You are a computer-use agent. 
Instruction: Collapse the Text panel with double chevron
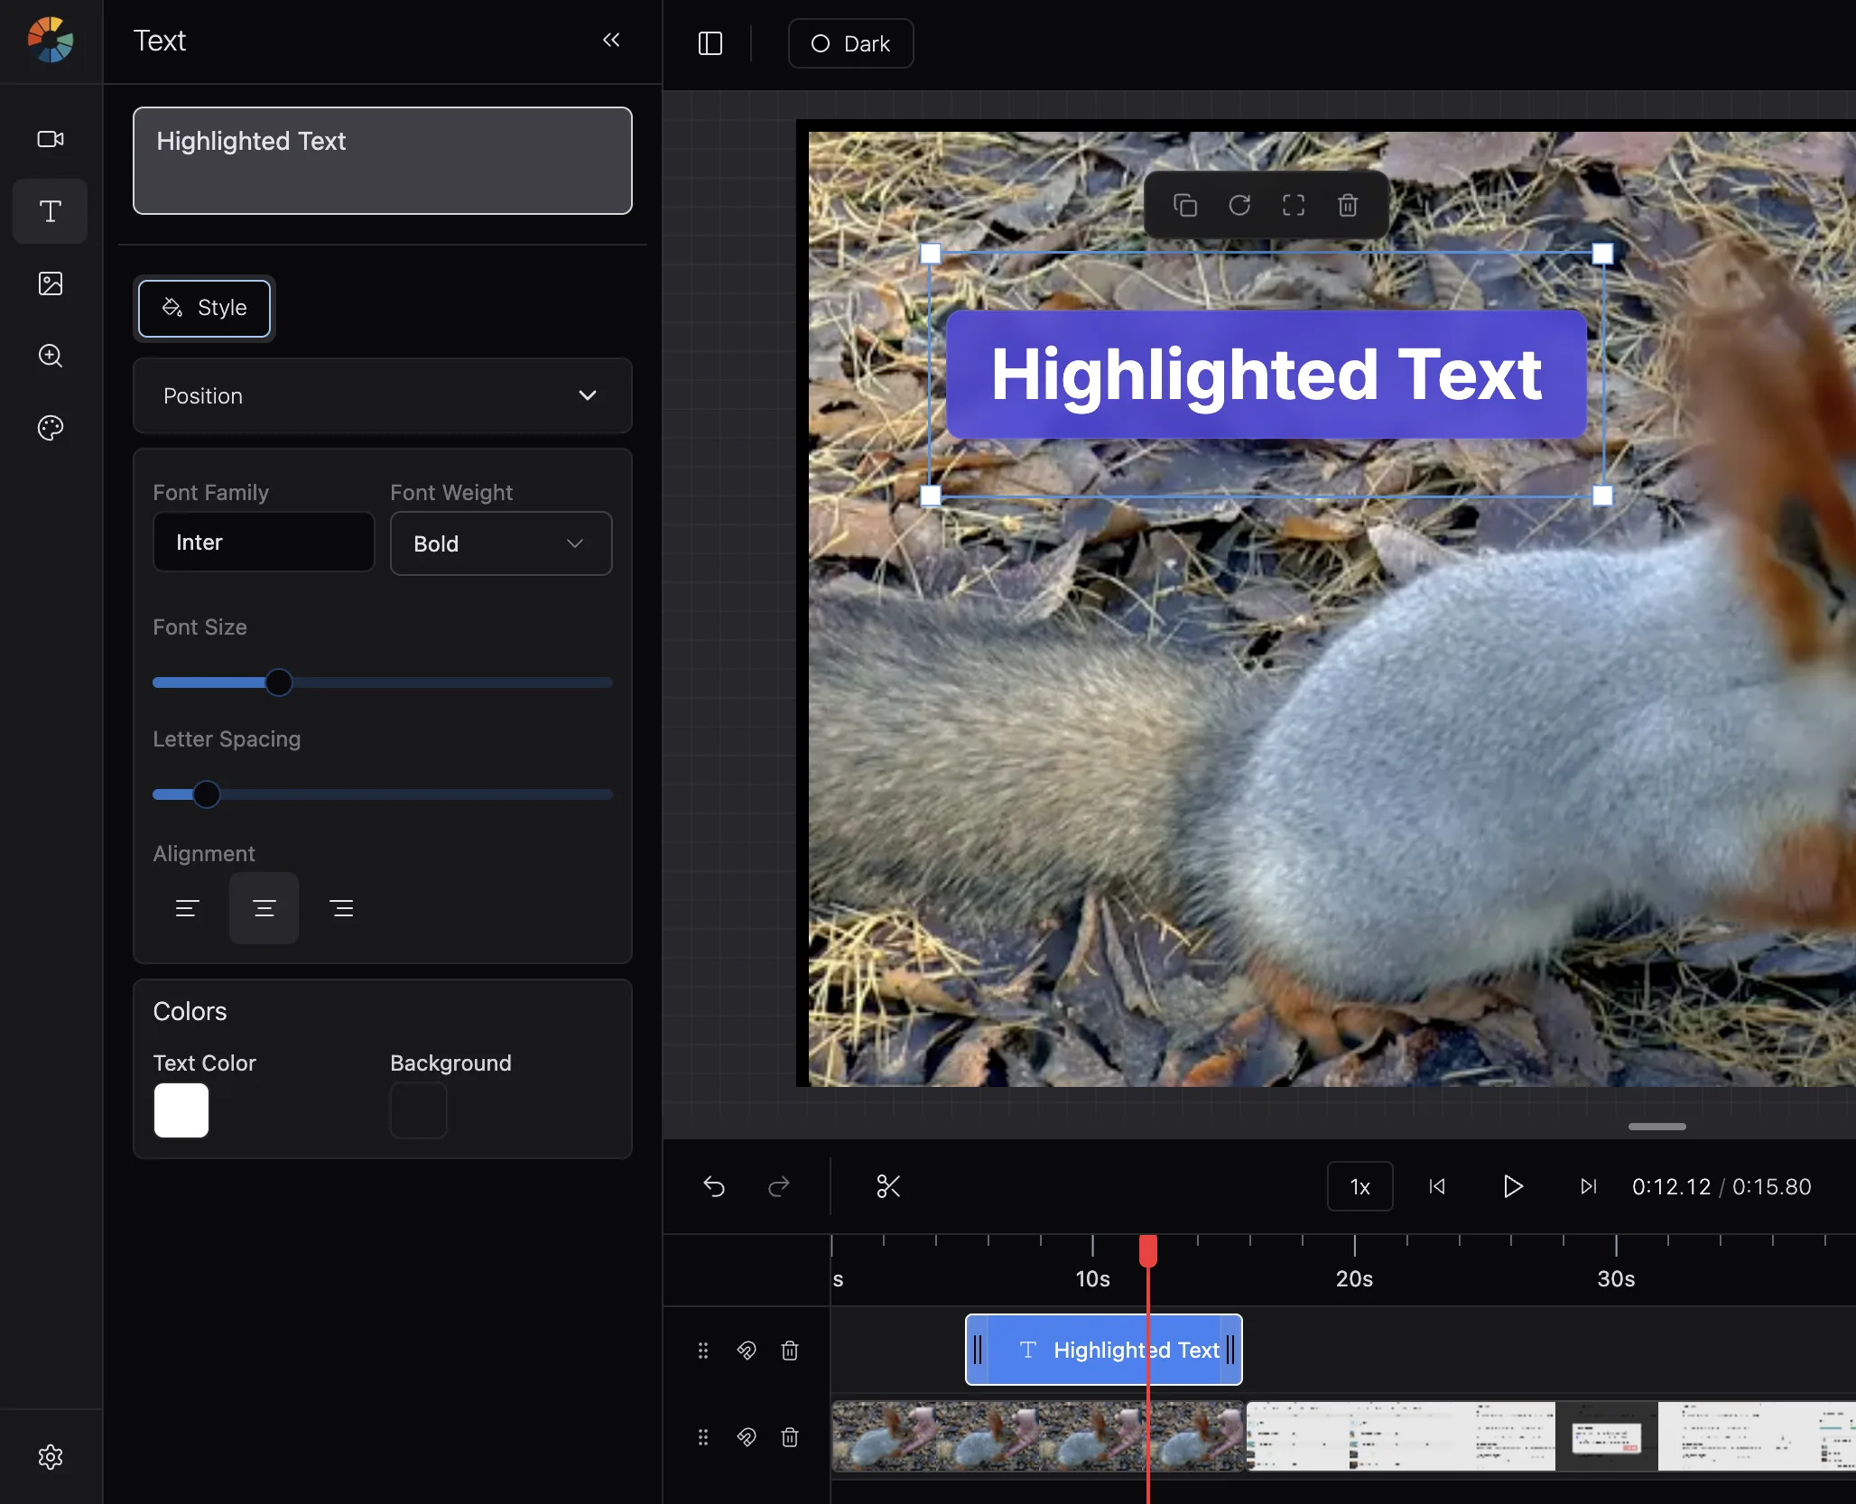[x=611, y=40]
